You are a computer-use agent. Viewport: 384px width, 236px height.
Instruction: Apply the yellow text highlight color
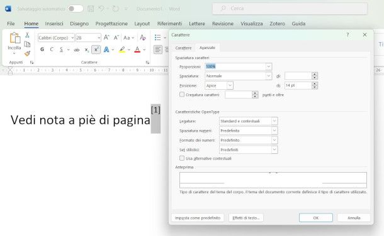(122, 50)
